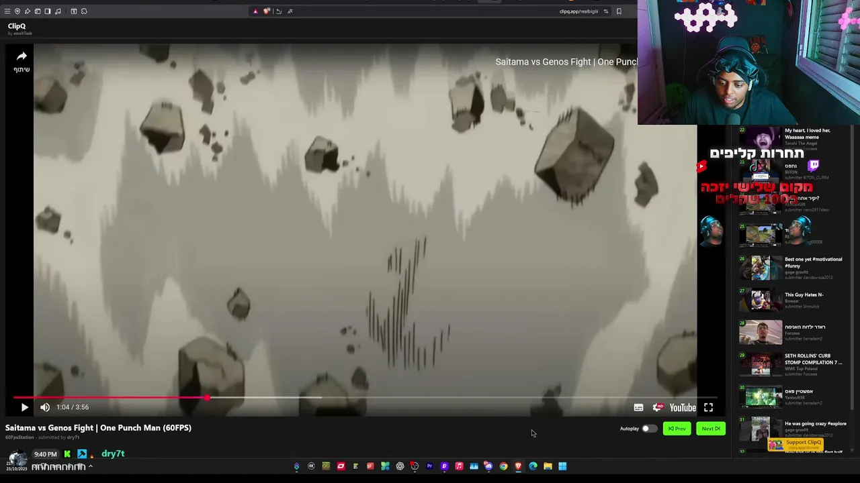The height and width of the screenshot is (483, 860).
Task: Click the video title overlay link
Action: click(566, 62)
